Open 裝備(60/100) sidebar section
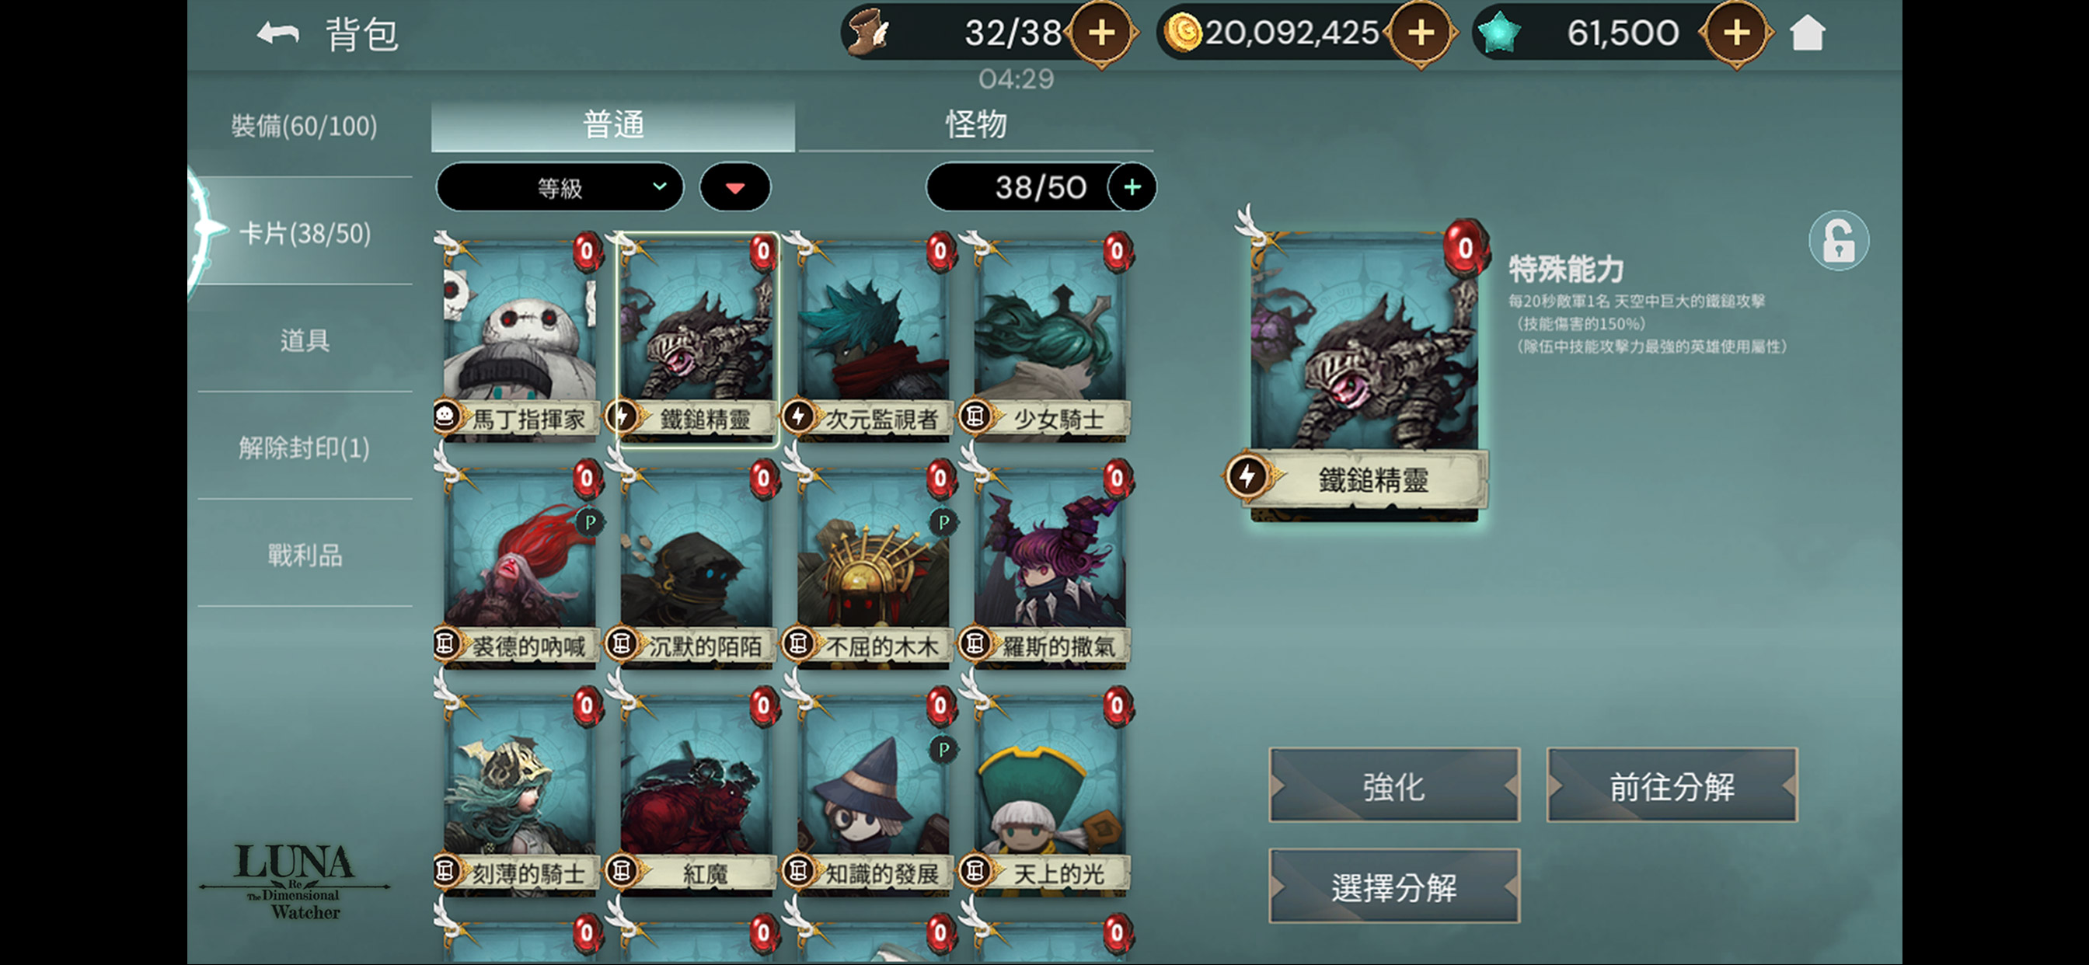The height and width of the screenshot is (965, 2089). coord(304,126)
